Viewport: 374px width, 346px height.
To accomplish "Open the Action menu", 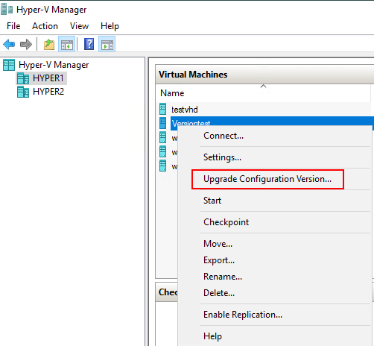I will click(x=45, y=26).
